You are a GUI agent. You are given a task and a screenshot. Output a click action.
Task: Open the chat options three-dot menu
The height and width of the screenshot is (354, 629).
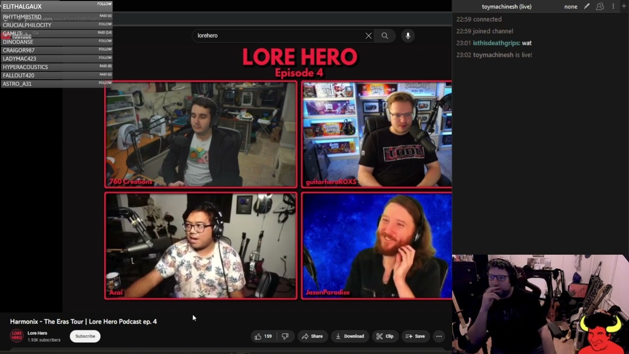pos(613,6)
